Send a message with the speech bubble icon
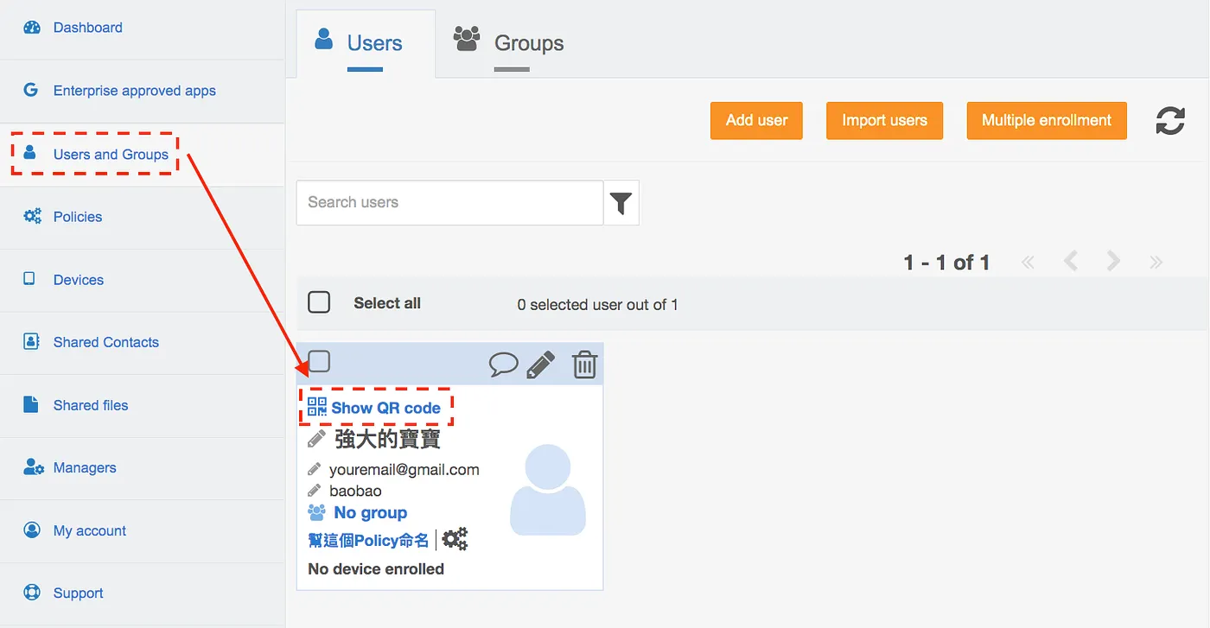 coord(503,365)
